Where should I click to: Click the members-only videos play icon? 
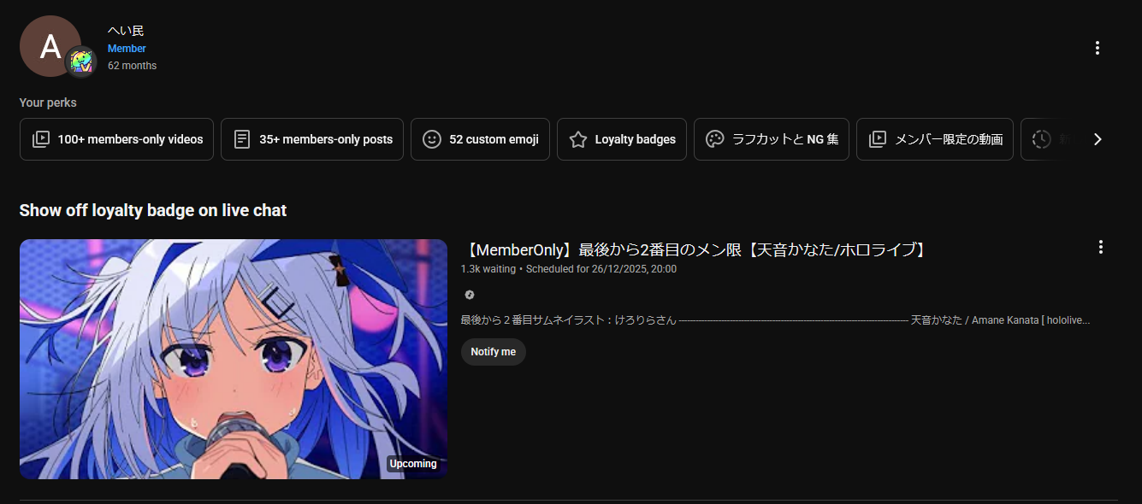pos(41,139)
